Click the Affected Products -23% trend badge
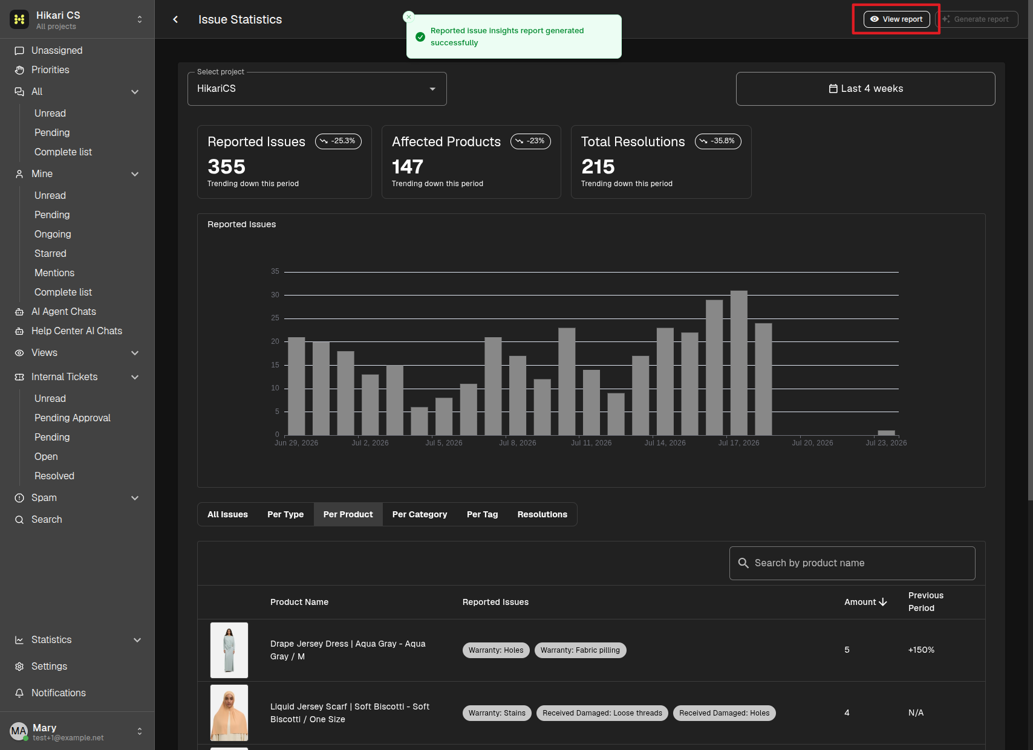Screen dimensions: 1033x750 (x=530, y=141)
